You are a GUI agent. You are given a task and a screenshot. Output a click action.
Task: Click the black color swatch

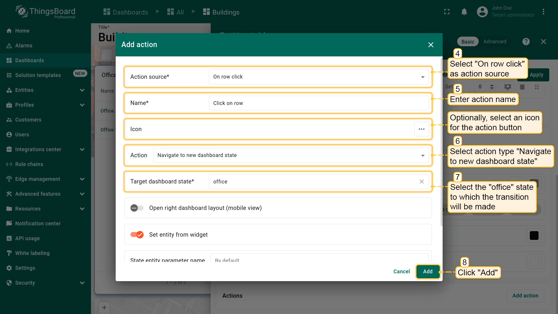click(x=534, y=235)
